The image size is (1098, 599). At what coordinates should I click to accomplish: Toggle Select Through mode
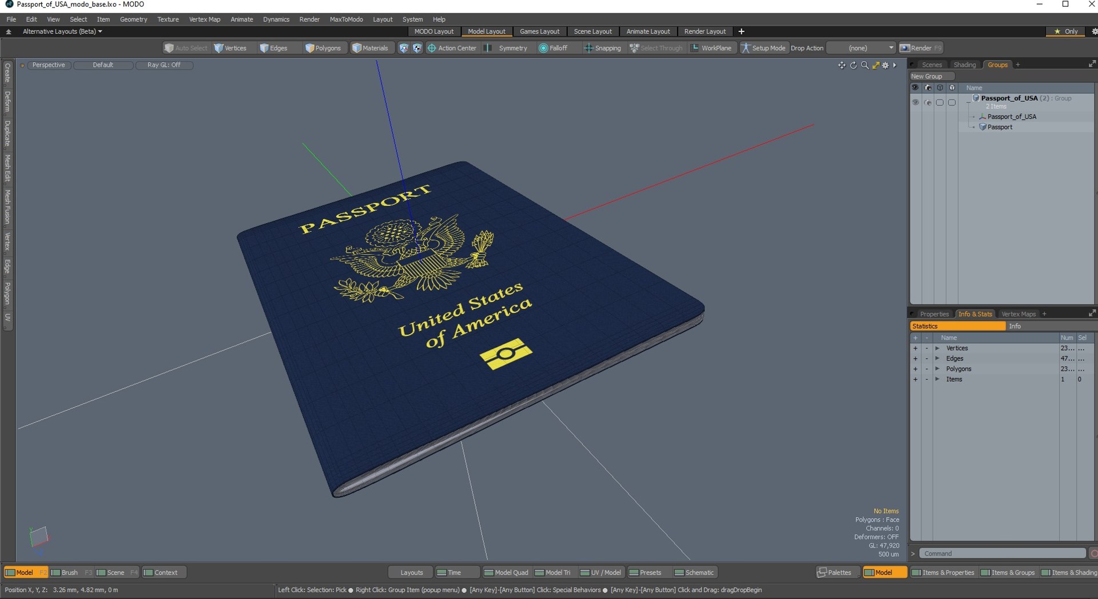pyautogui.click(x=656, y=48)
